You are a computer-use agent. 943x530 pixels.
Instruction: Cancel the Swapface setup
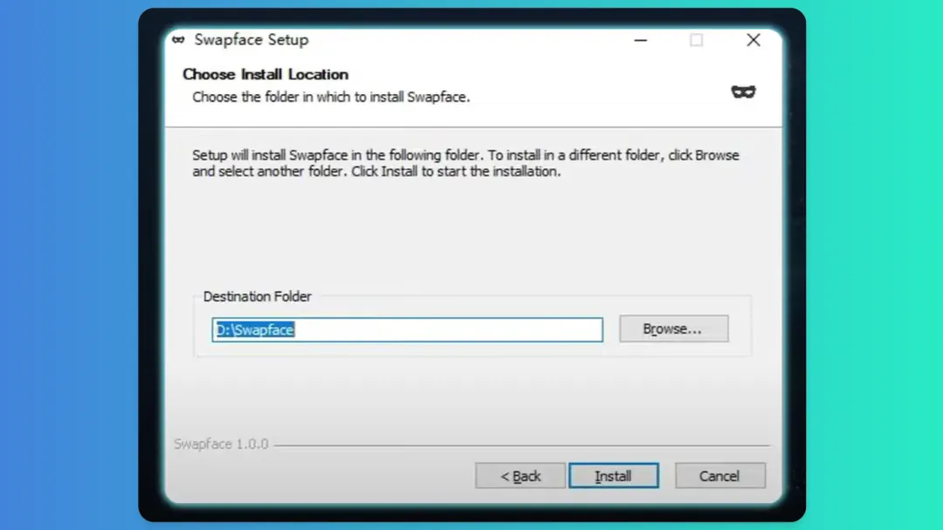click(719, 476)
